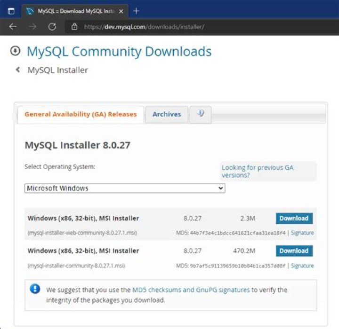The height and width of the screenshot is (329, 339).
Task: Reload the page with refresh icon
Action: [52, 26]
